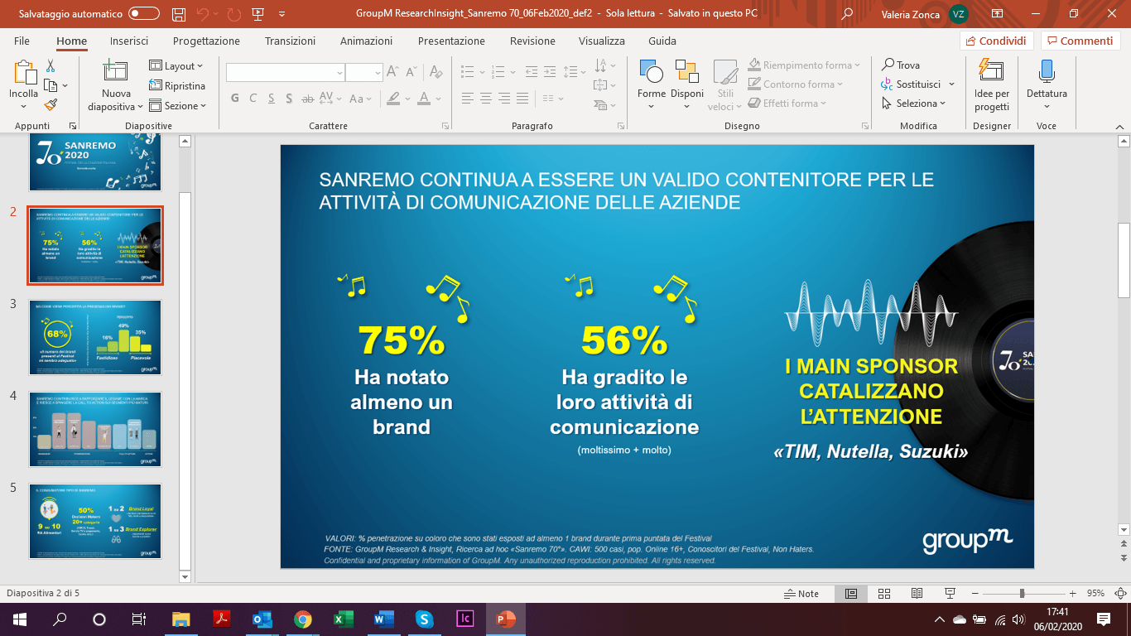Viewport: 1131px width, 636px height.
Task: Click the Dettatura microphone icon
Action: click(x=1047, y=73)
